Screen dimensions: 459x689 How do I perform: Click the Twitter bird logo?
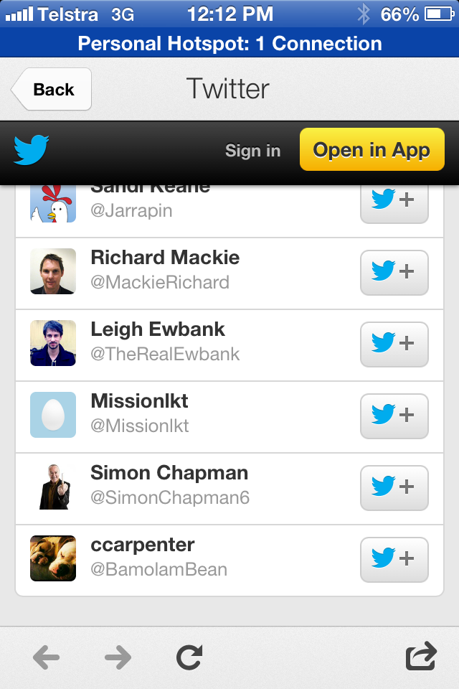click(32, 150)
